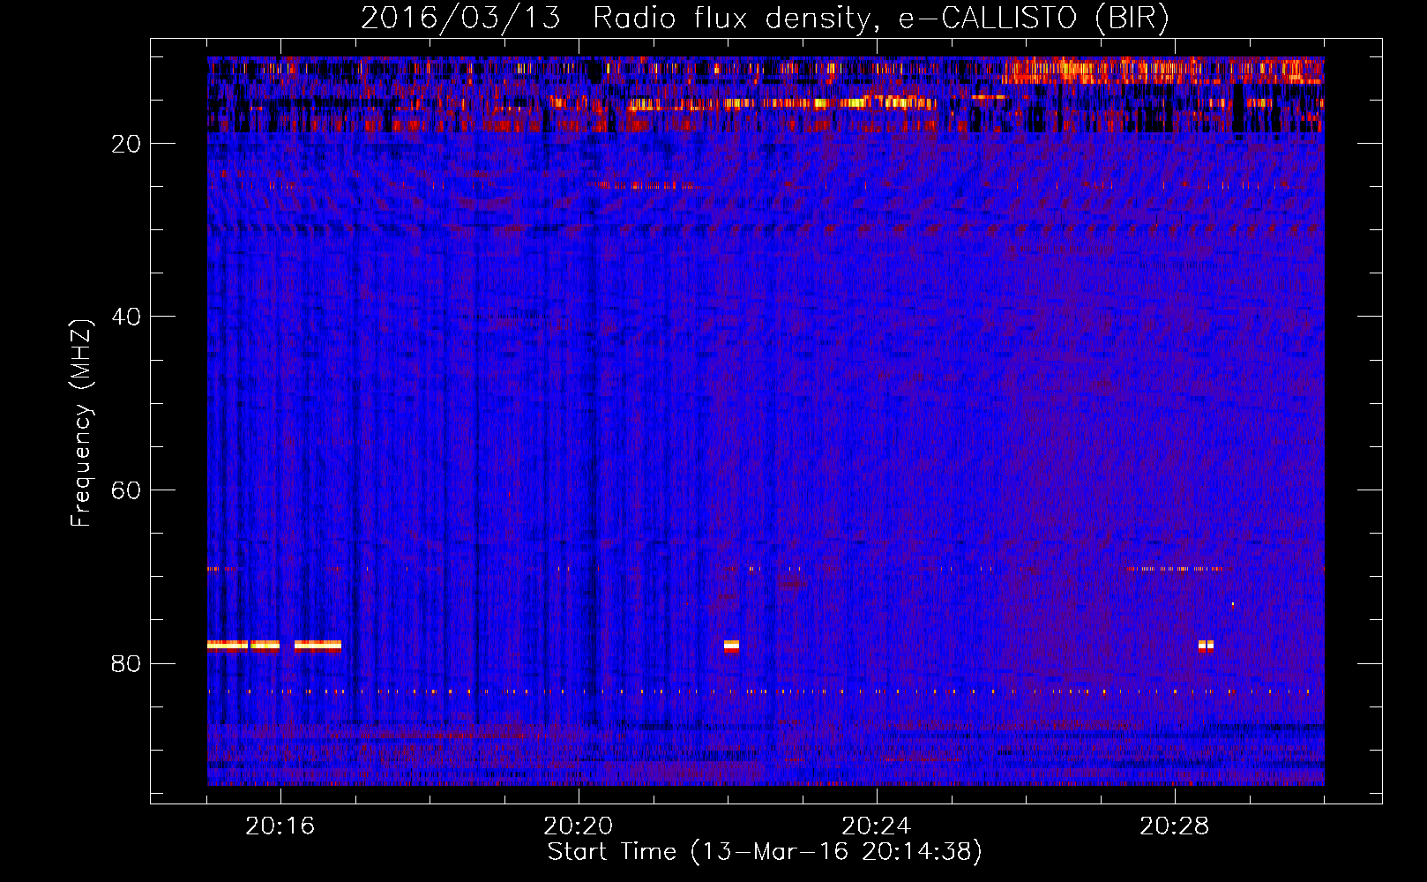Click the '20:28' time tick label
Screen dimensions: 1427x882
click(1174, 826)
